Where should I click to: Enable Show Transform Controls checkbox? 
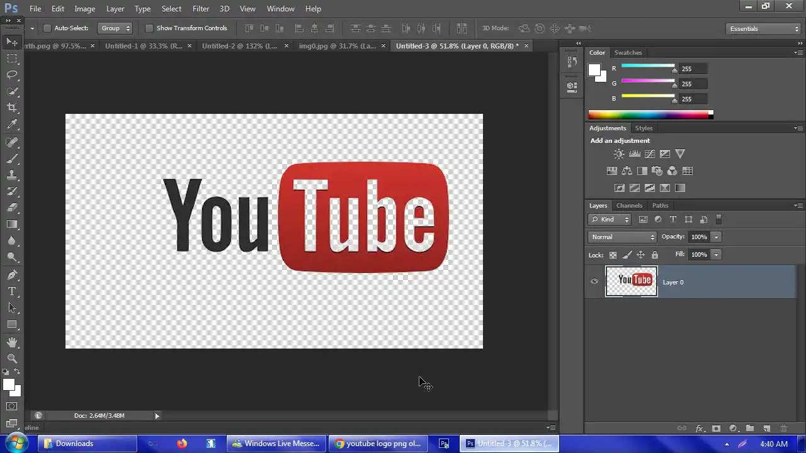[149, 28]
